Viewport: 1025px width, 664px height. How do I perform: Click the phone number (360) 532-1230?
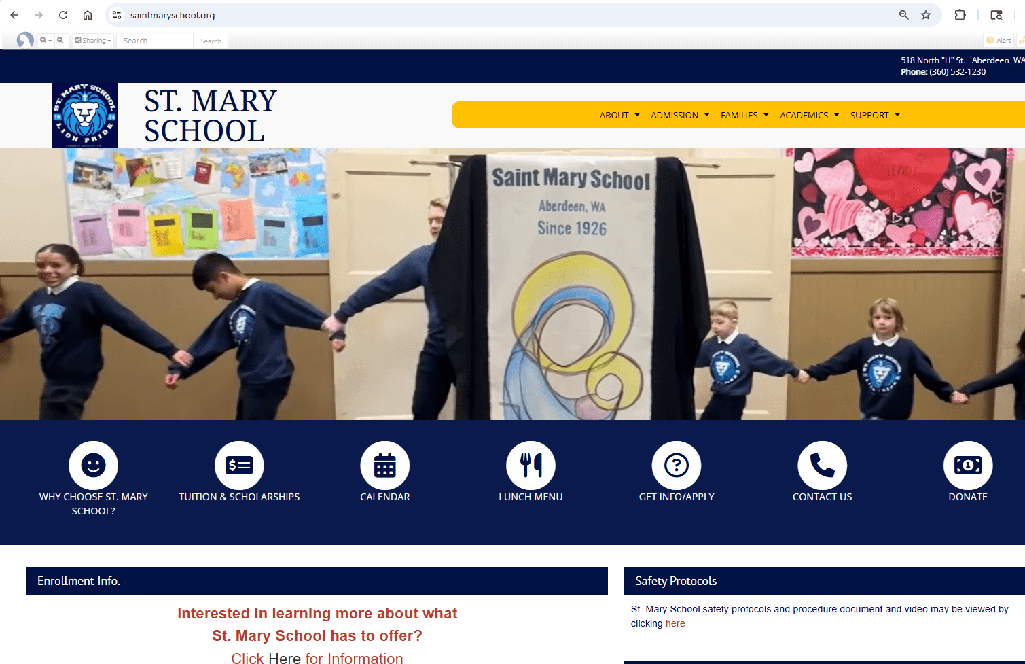click(957, 72)
